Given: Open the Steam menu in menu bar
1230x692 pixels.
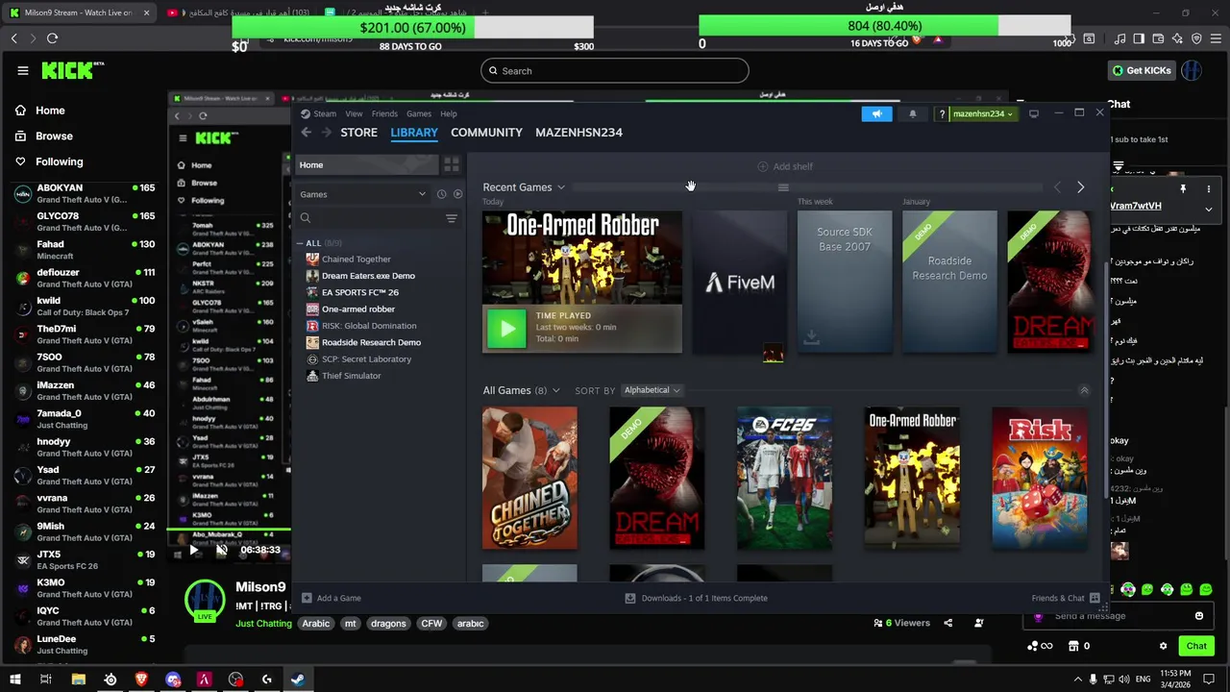Looking at the screenshot, I should click(x=325, y=113).
